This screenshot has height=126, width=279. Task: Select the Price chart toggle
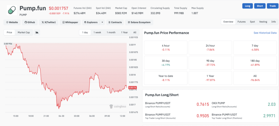click(x=9, y=33)
